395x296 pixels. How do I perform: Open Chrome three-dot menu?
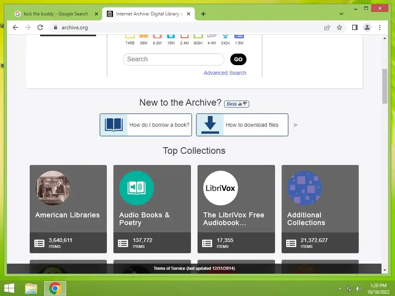click(380, 27)
